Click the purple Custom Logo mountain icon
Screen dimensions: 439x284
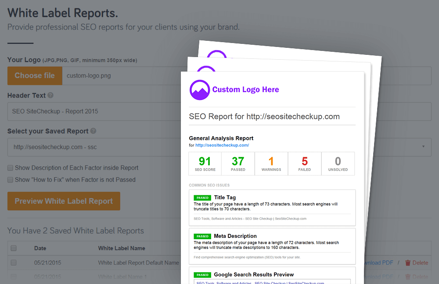pyautogui.click(x=200, y=90)
